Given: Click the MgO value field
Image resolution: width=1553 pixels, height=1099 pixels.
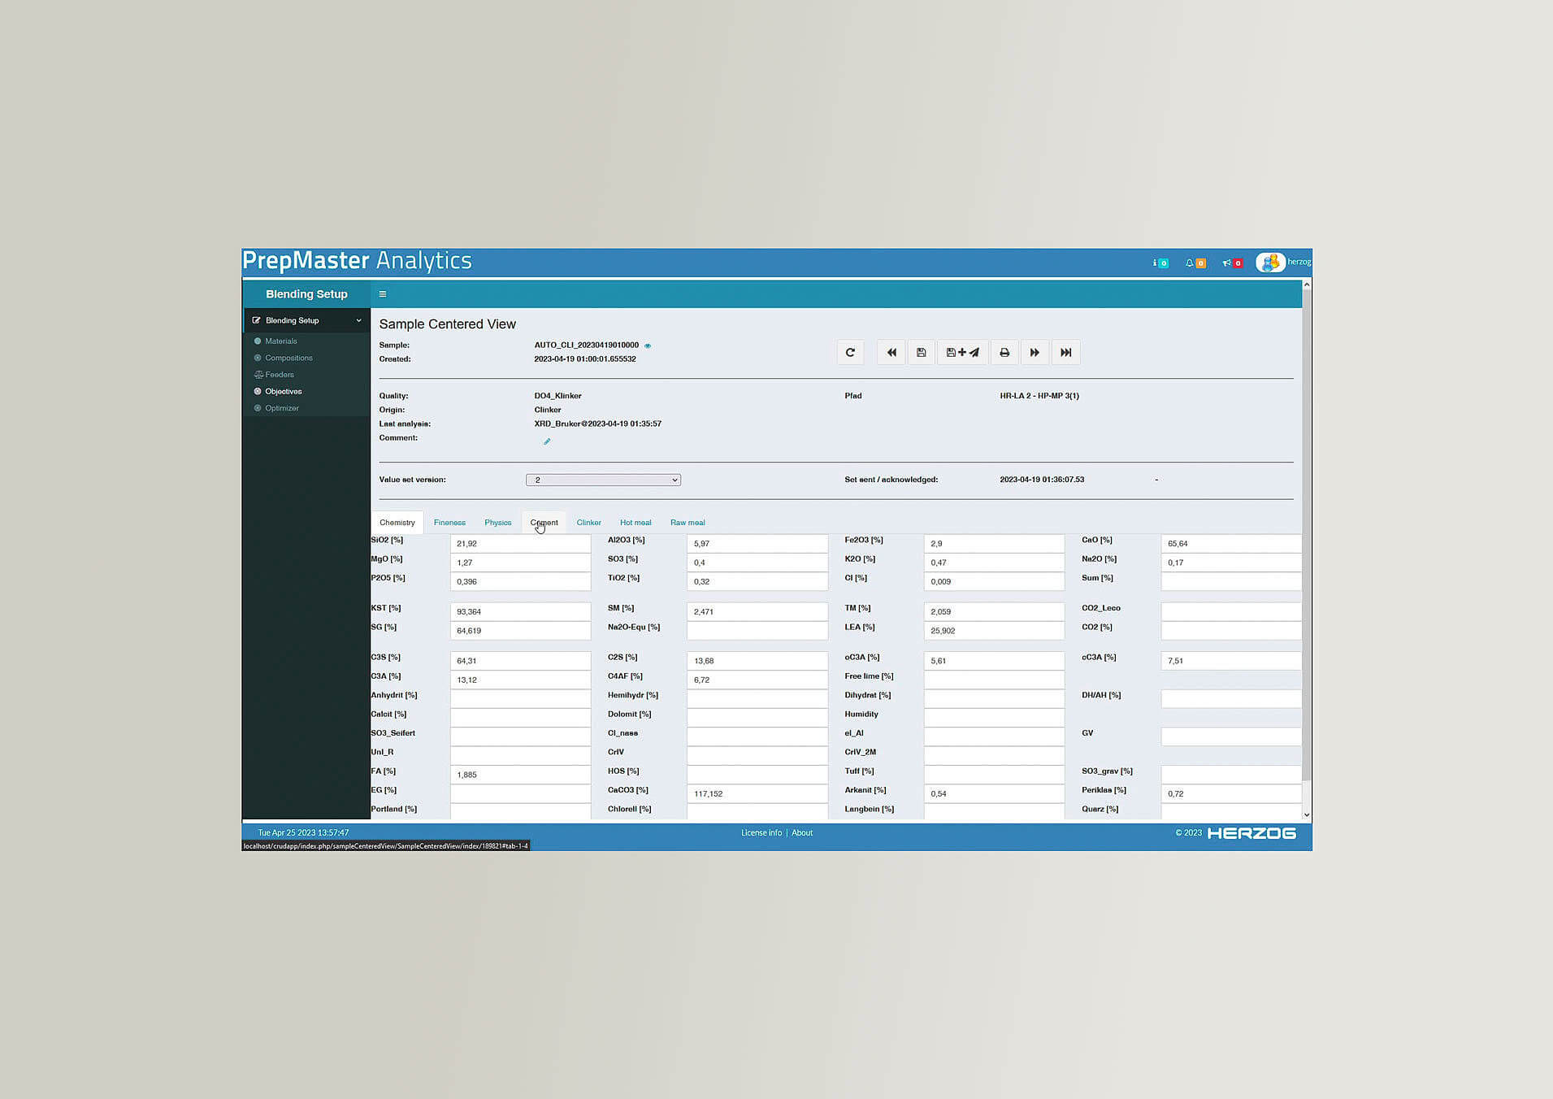Looking at the screenshot, I should tap(520, 563).
